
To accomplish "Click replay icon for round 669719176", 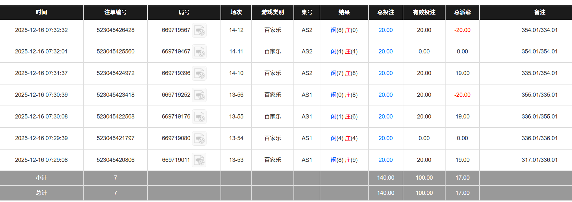I will (199, 117).
